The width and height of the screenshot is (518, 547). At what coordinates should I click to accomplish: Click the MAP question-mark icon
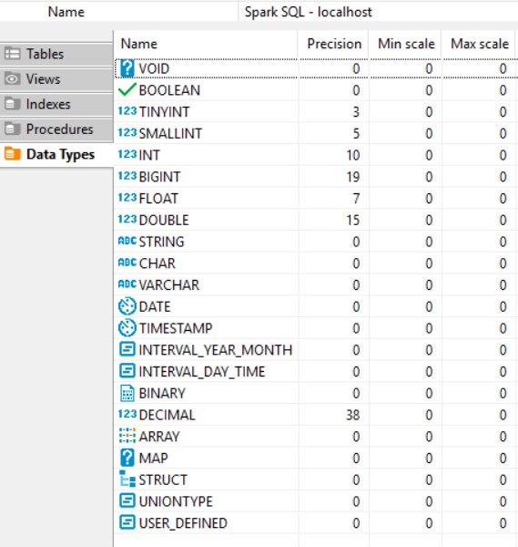[127, 458]
